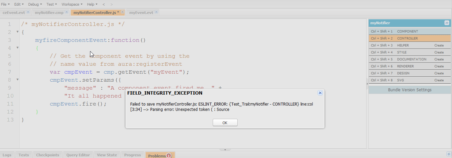452x158 pixels.
Task: Create the HELPER resource
Action: click(x=439, y=45)
